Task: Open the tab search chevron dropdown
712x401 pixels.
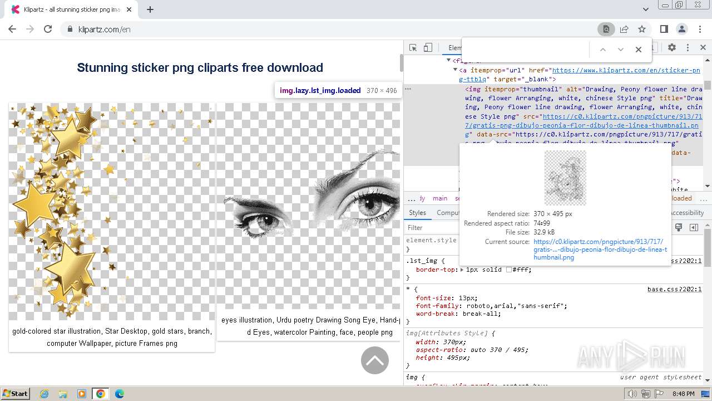Action: [x=646, y=9]
